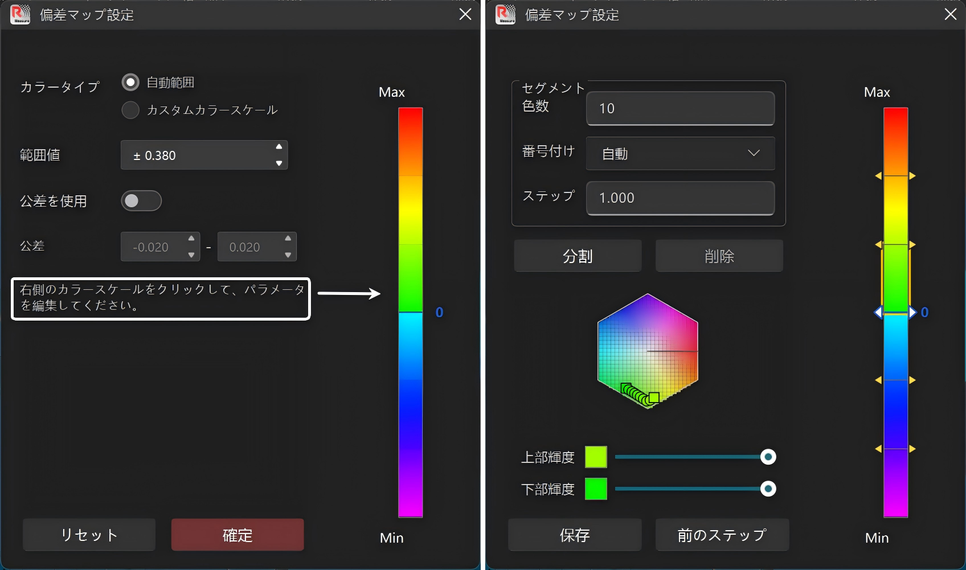Click the R Measure logo in left dialog
This screenshot has width=966, height=570.
click(20, 14)
